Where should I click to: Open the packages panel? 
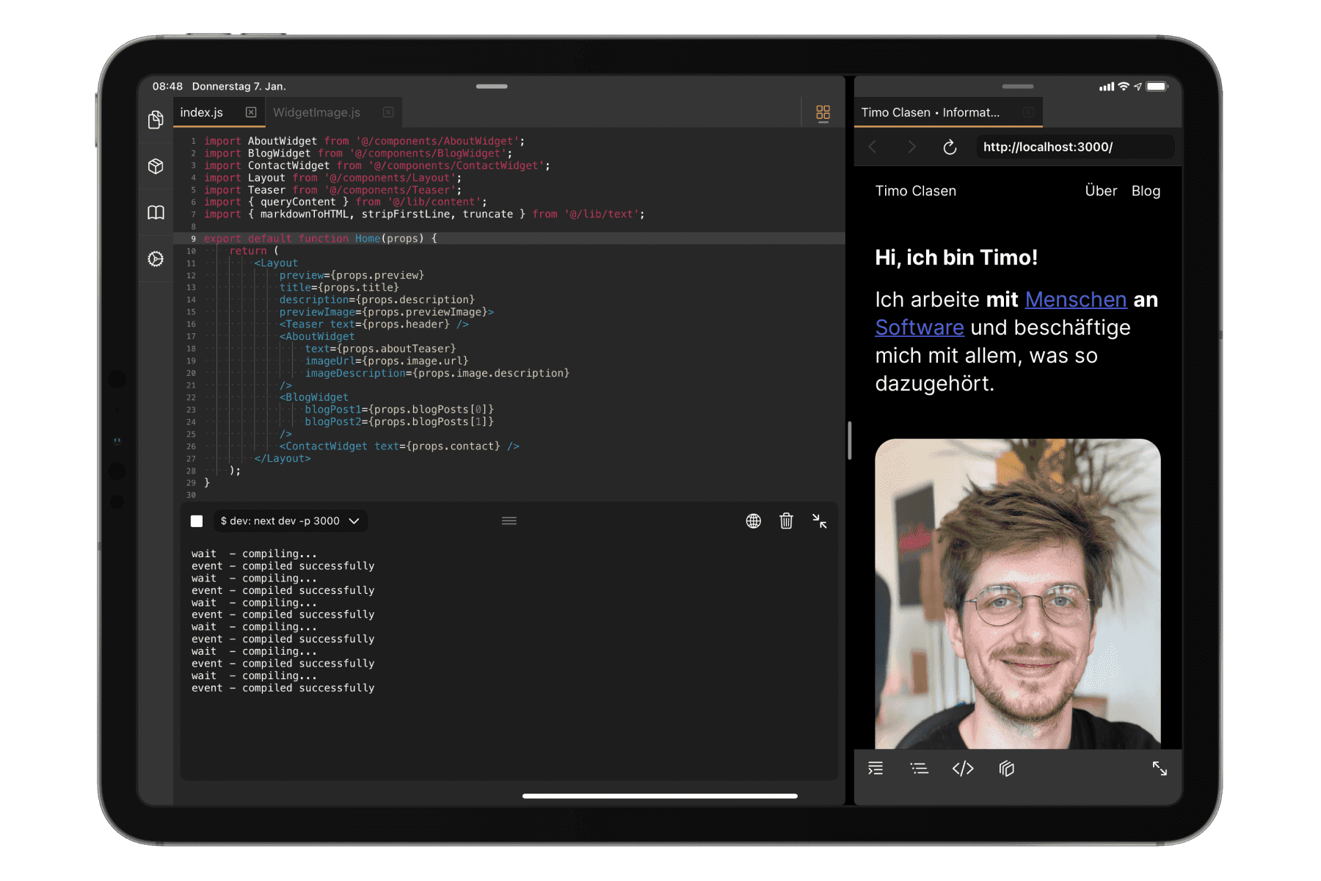click(x=156, y=166)
